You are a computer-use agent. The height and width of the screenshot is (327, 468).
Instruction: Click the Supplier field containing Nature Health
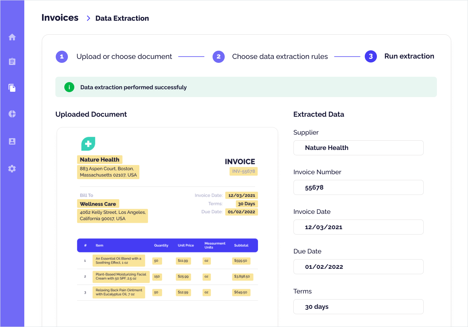(358, 148)
